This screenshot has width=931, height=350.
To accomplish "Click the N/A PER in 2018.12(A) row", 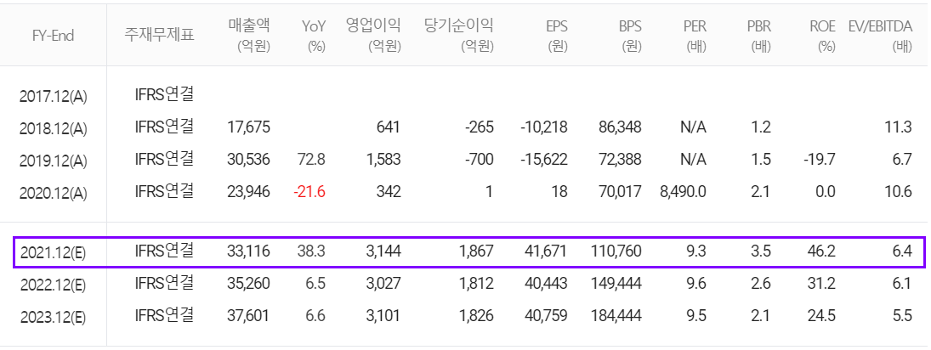I will [694, 127].
